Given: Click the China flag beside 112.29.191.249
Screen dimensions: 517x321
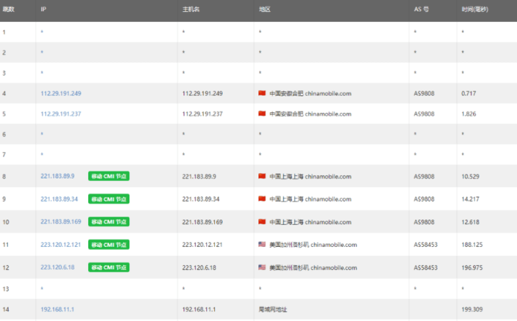Looking at the screenshot, I should pos(262,94).
